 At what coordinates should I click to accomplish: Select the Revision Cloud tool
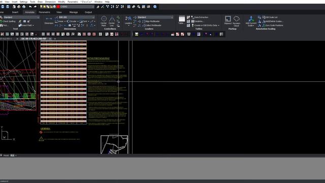pos(237,21)
